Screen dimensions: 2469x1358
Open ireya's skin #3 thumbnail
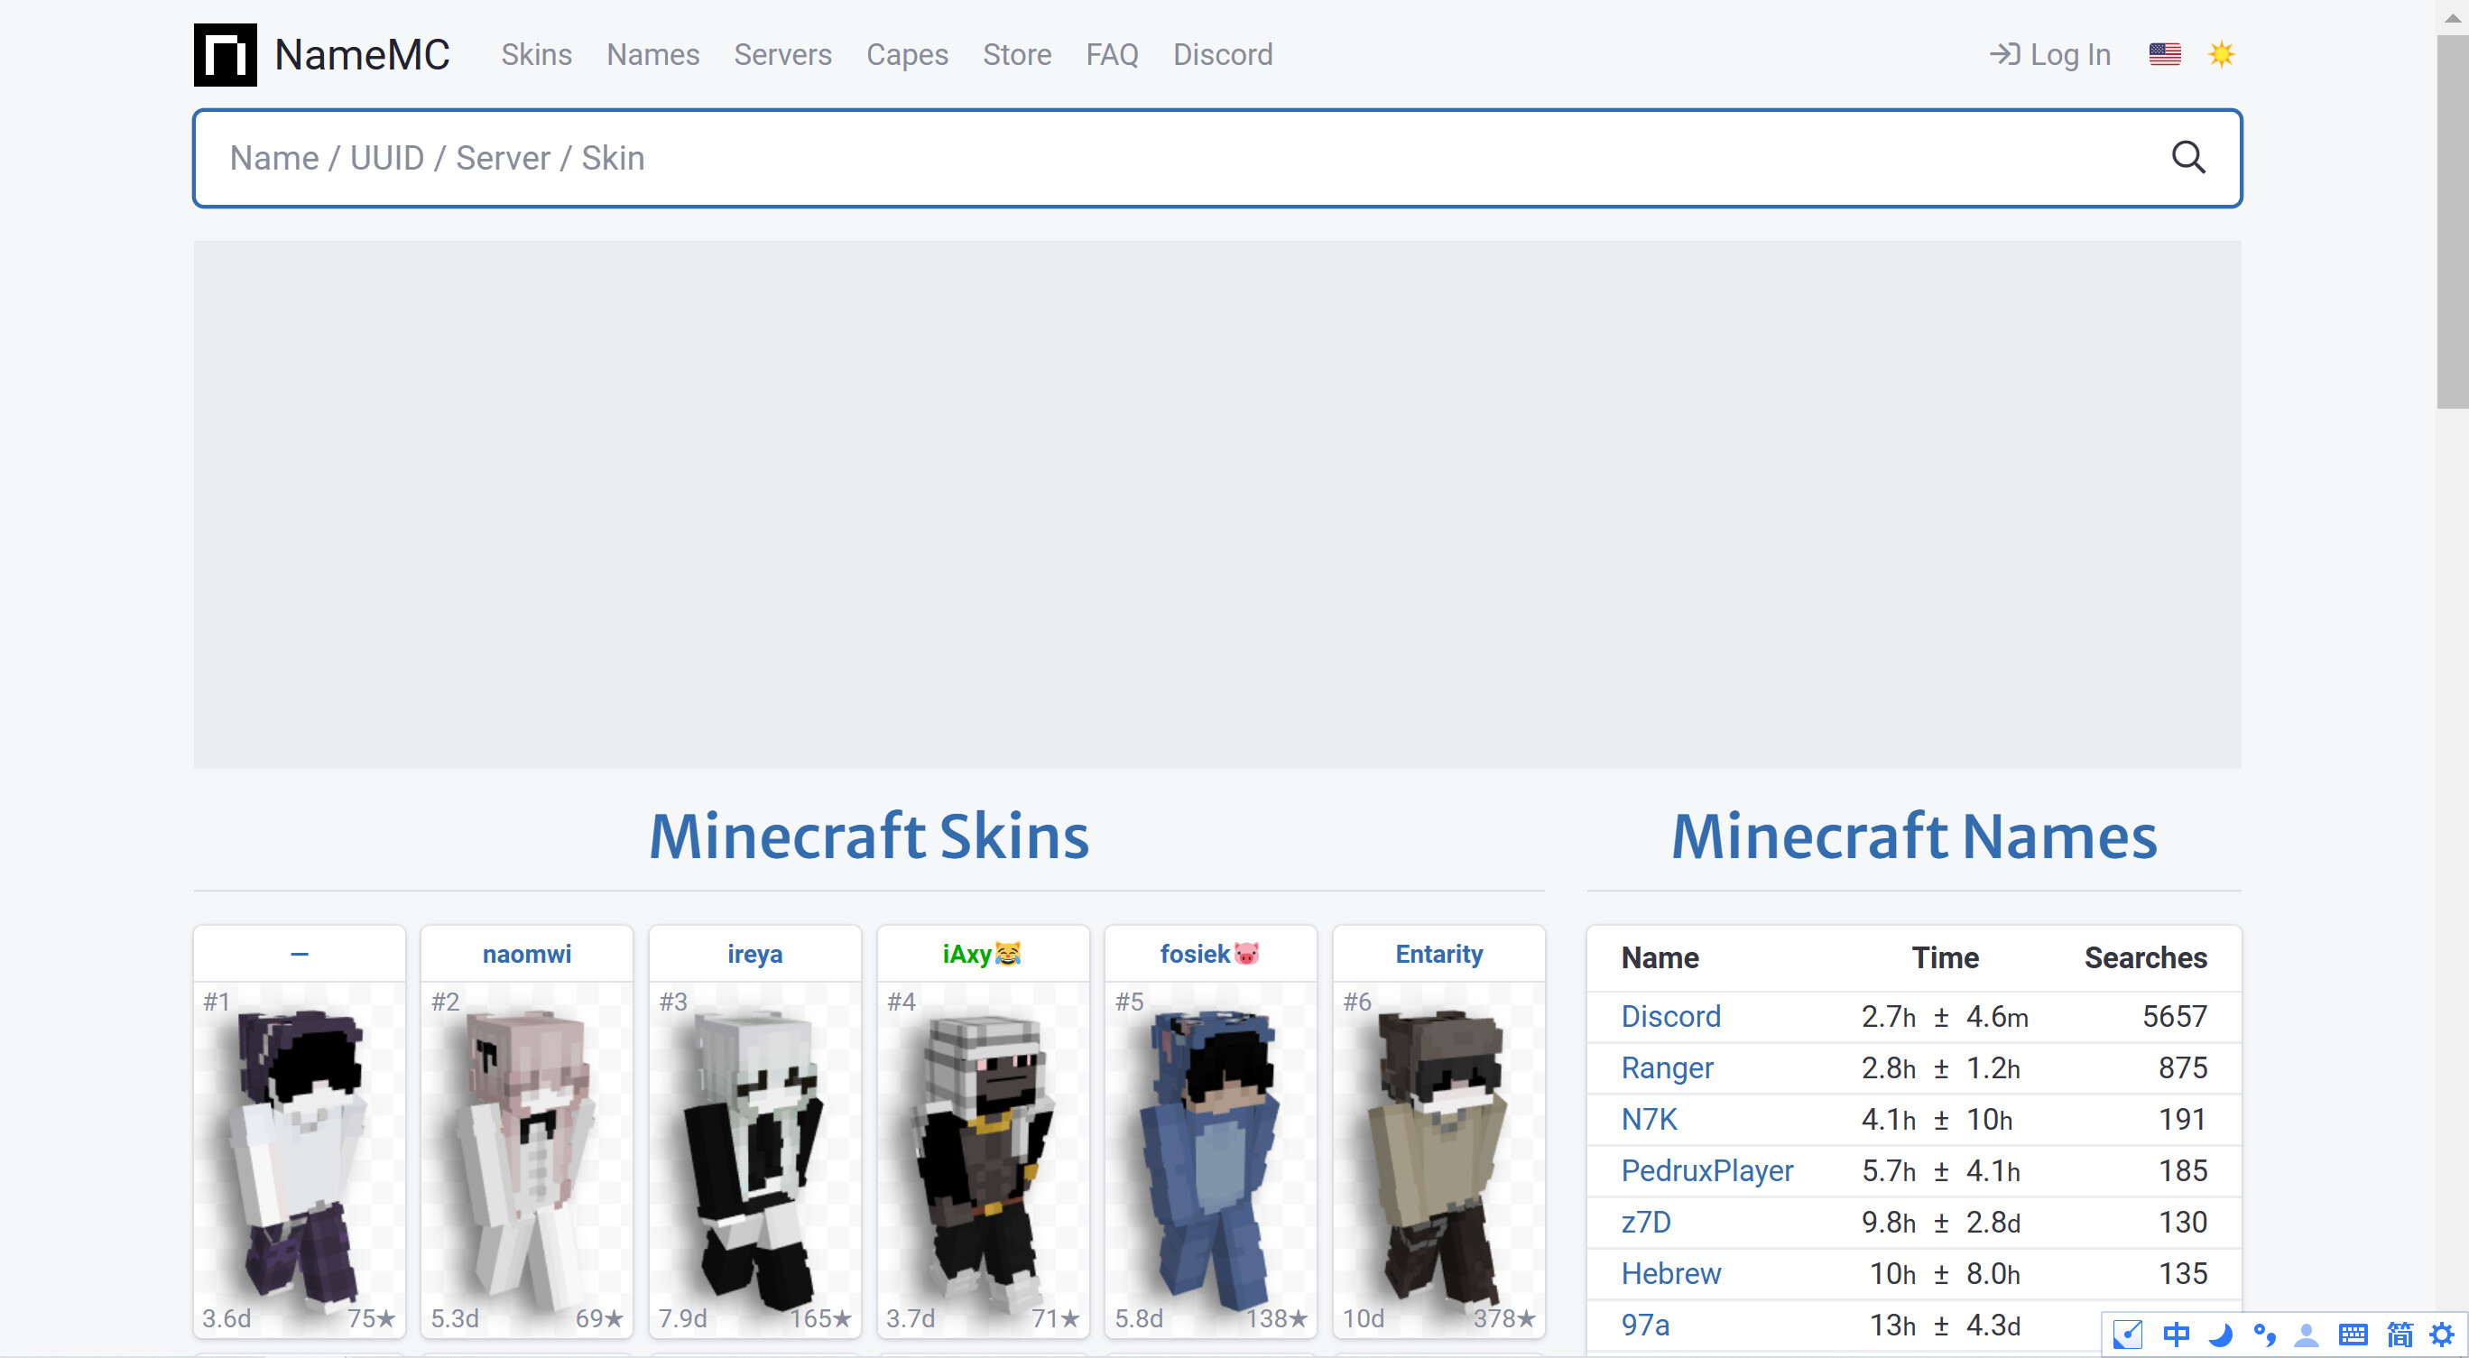click(754, 1159)
